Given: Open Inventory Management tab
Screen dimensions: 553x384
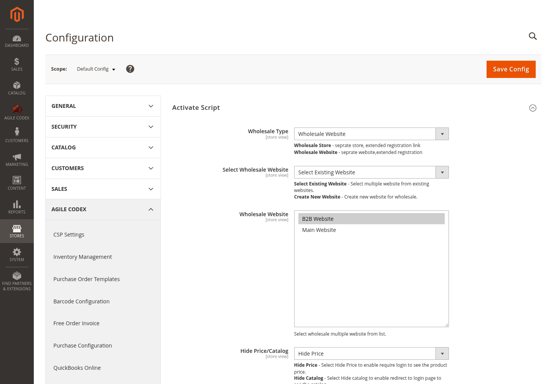Looking at the screenshot, I should (x=83, y=257).
